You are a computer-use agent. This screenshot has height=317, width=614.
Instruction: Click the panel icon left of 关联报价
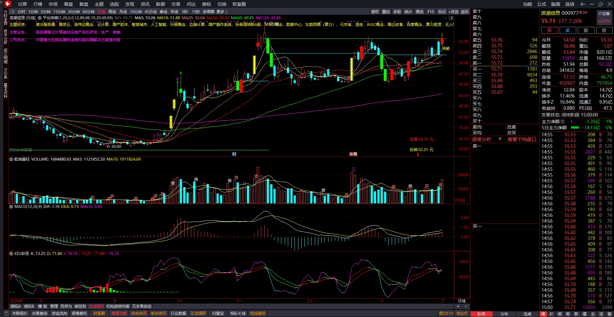[6, 313]
